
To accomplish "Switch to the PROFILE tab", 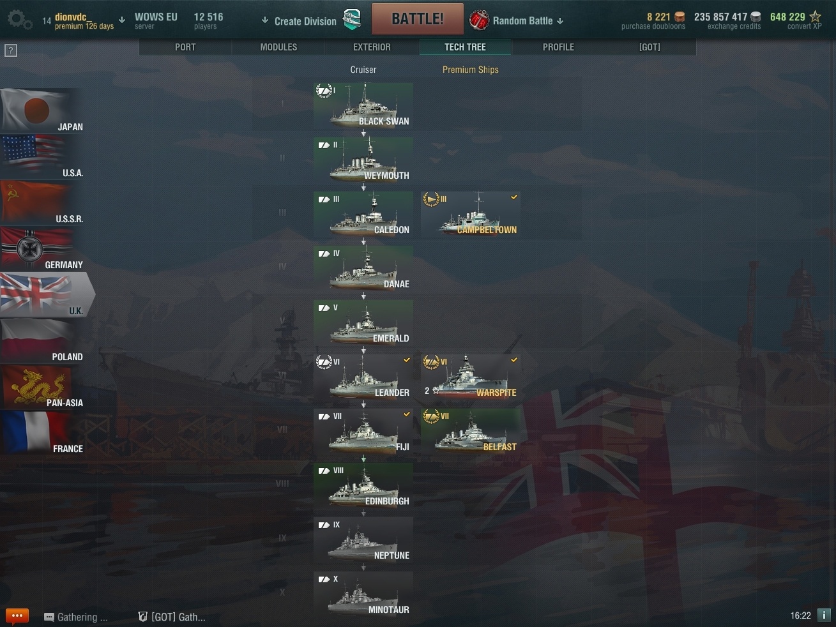I will click(x=558, y=47).
